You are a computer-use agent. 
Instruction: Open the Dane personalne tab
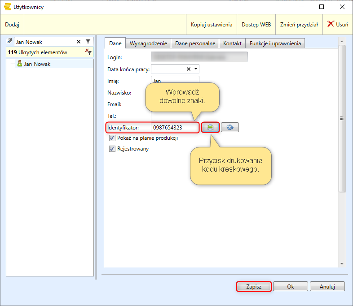point(195,43)
